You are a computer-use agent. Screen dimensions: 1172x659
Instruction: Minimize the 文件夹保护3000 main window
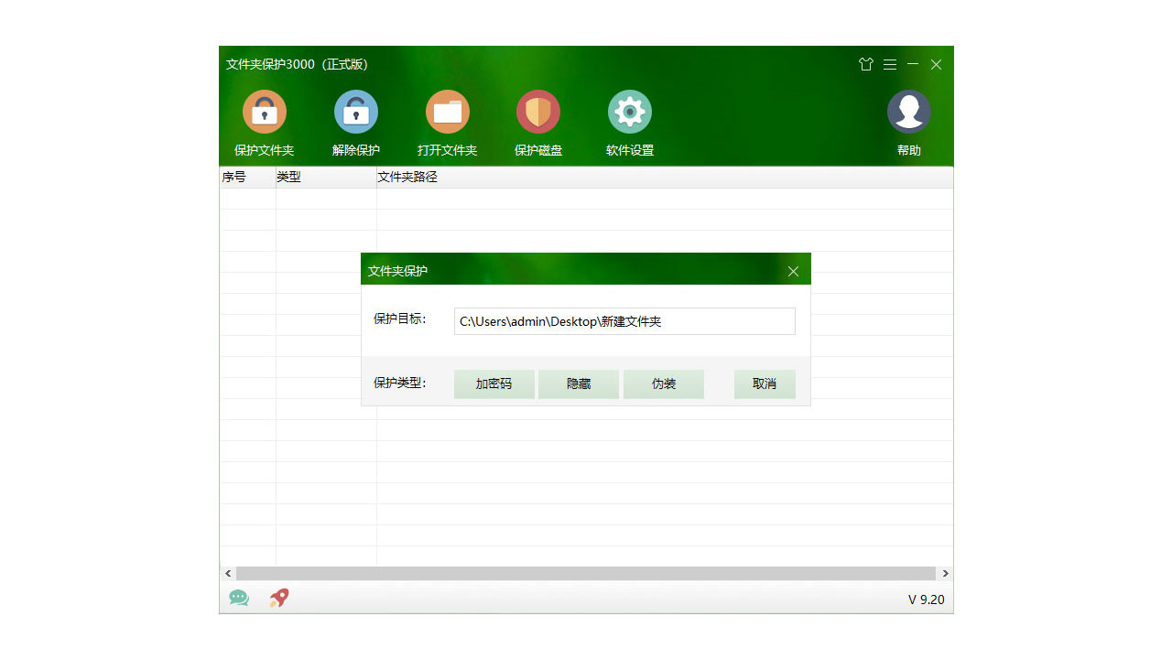click(913, 64)
